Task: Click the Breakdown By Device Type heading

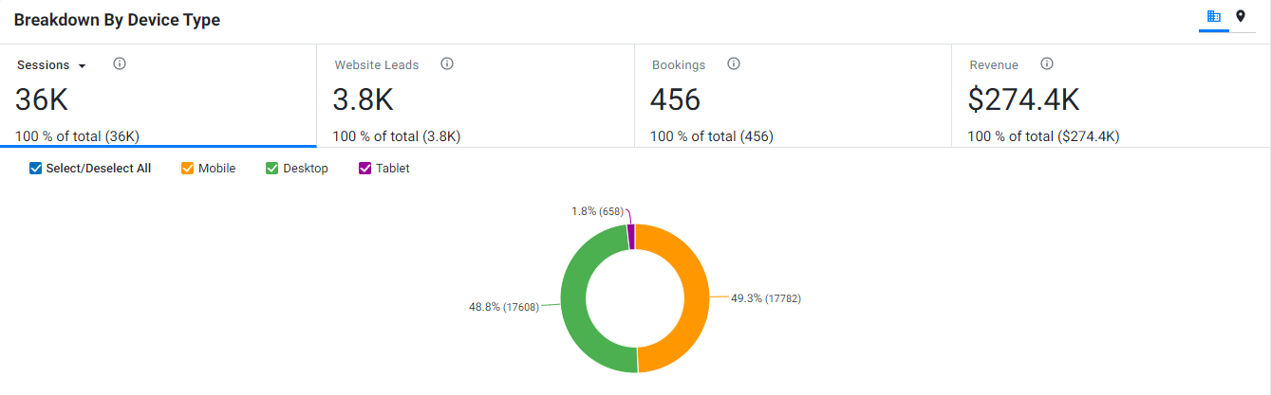Action: [x=117, y=20]
